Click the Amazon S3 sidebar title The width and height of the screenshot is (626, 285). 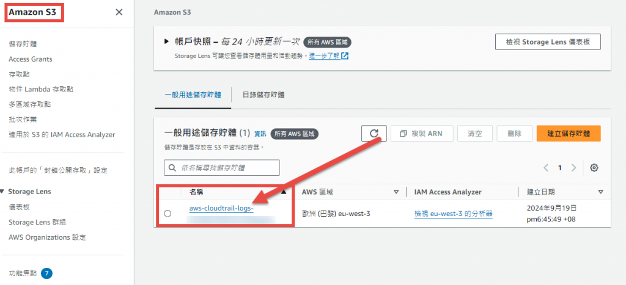pos(34,12)
